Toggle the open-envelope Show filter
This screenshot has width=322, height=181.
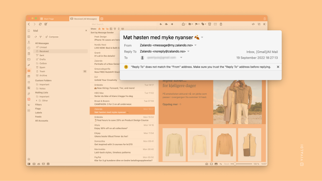(99, 29)
